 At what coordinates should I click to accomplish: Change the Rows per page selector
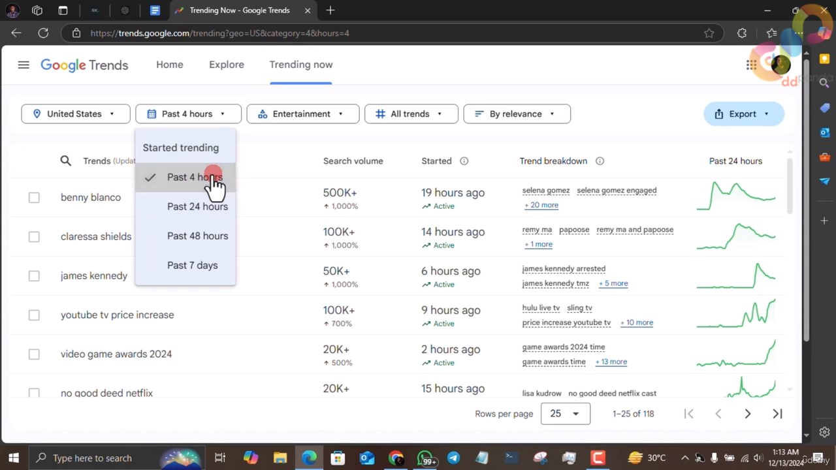(566, 414)
